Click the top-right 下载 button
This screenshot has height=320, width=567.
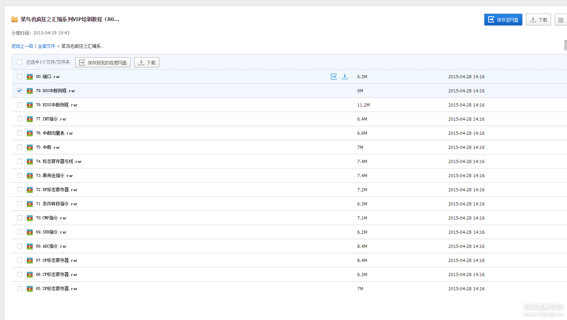tap(539, 20)
